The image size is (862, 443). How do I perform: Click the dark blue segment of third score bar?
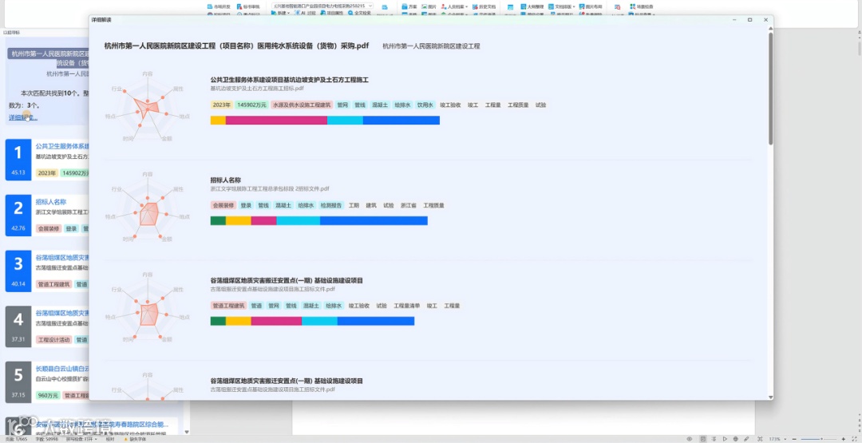pyautogui.click(x=375, y=321)
